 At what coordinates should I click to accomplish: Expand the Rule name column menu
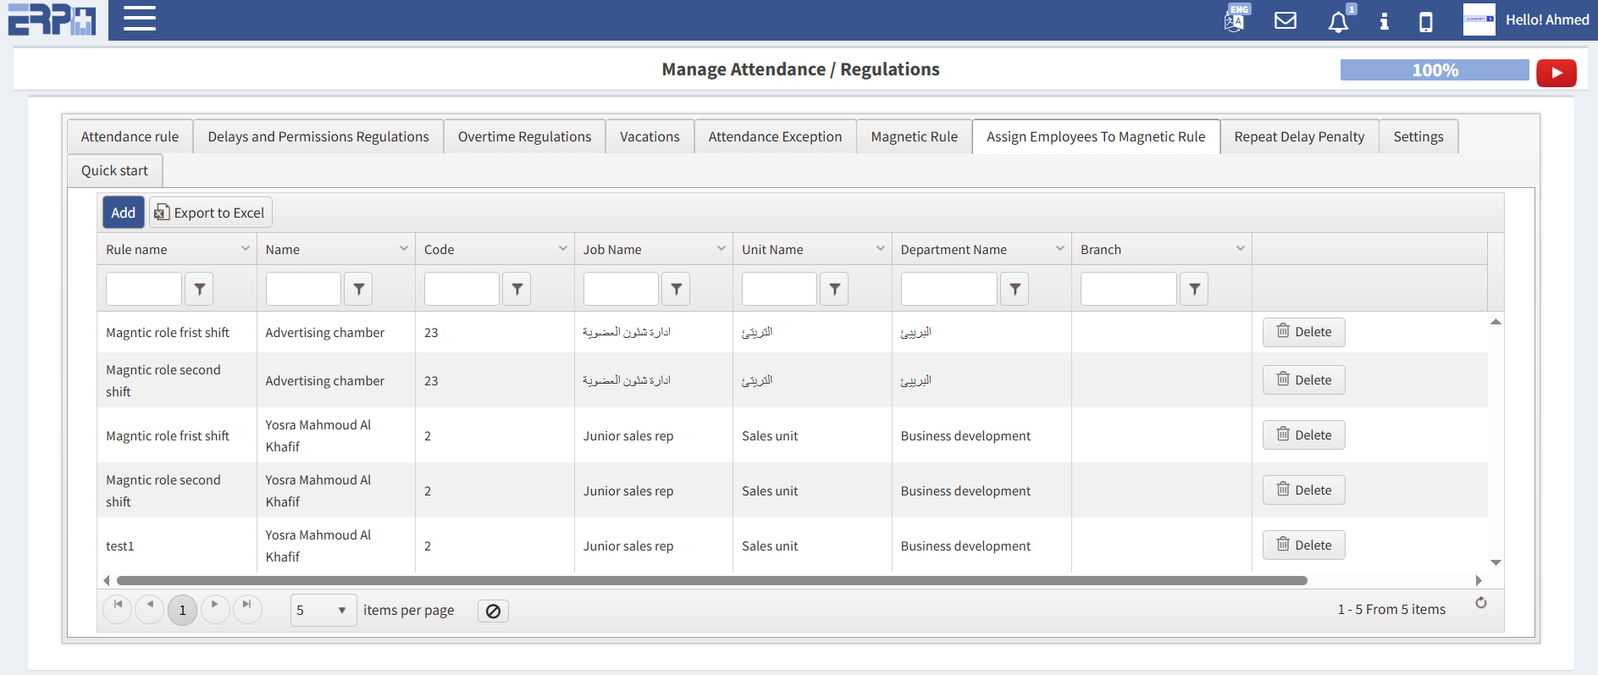click(x=246, y=249)
